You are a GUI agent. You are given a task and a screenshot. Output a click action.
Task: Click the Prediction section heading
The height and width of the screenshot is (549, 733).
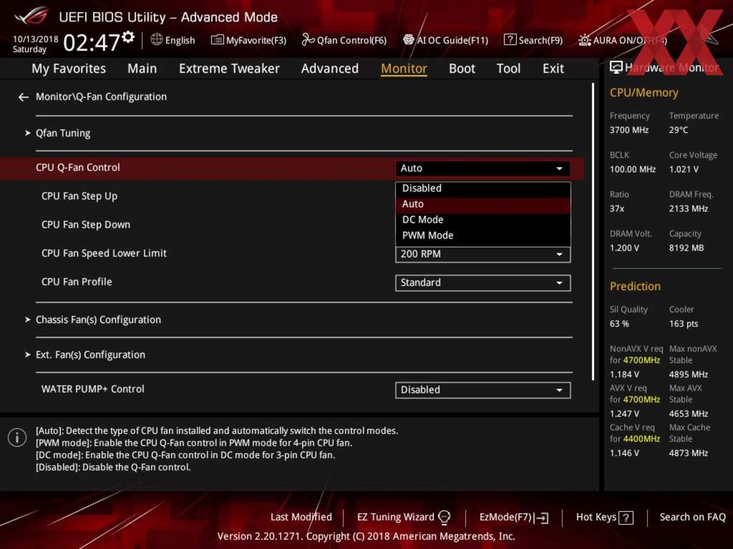(635, 286)
